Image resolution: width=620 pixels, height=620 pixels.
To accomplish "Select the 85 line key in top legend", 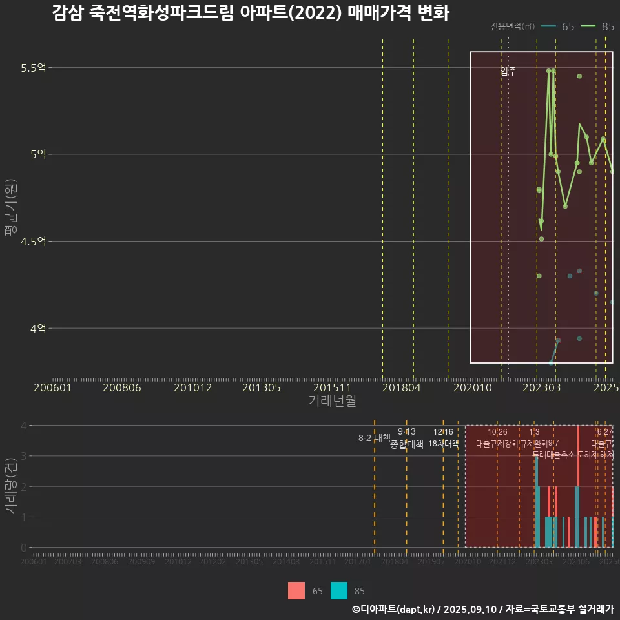I will pos(589,26).
